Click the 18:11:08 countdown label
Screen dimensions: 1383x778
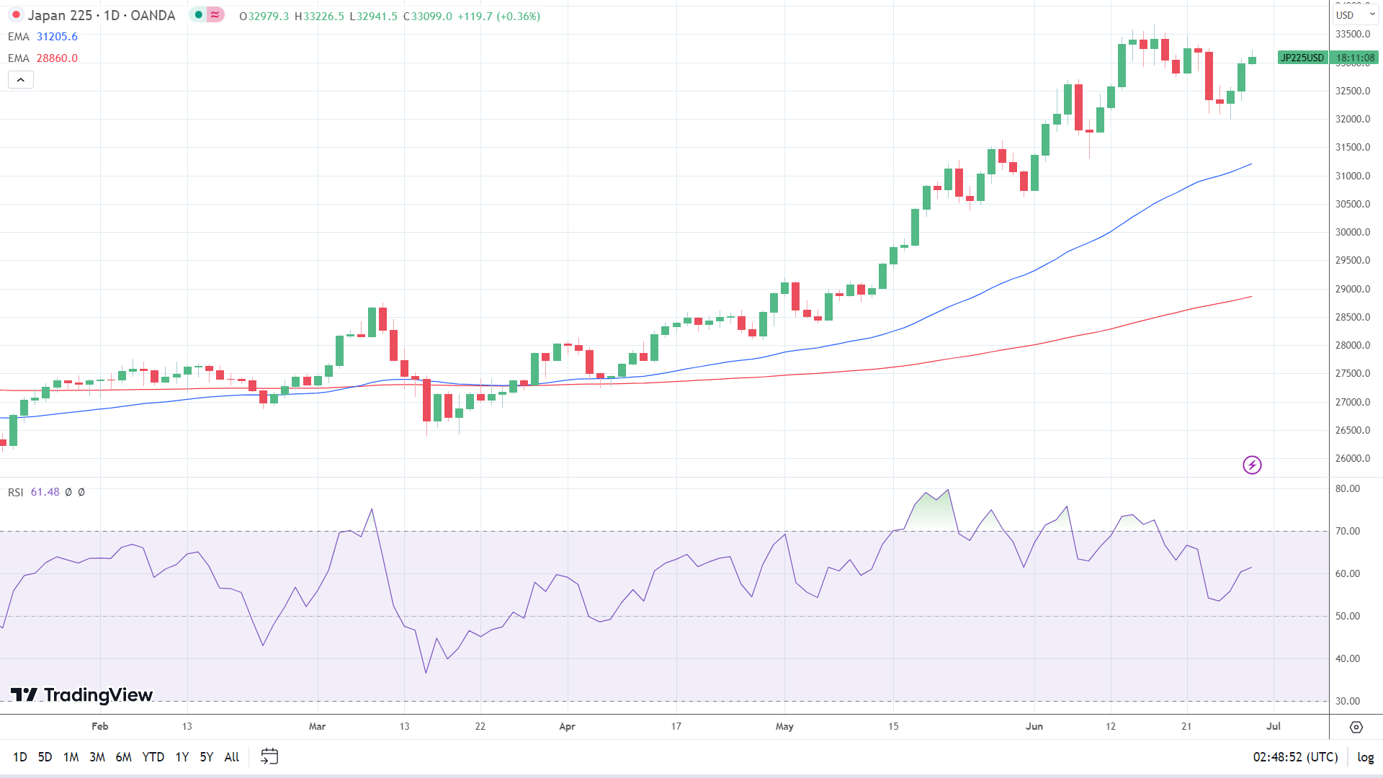[1355, 58]
